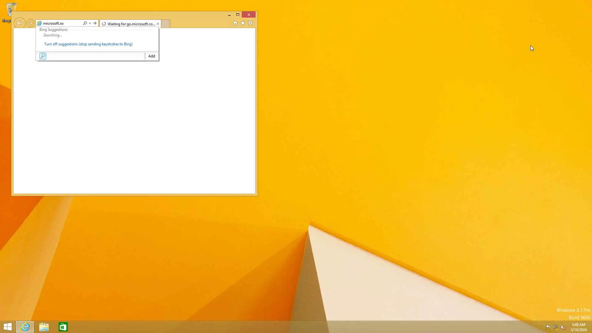Select the Bing search provider icon
The image size is (592, 333).
(x=43, y=56)
